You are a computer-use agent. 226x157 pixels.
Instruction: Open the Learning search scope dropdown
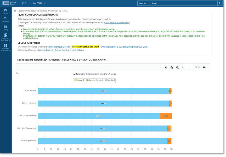pos(144,3)
